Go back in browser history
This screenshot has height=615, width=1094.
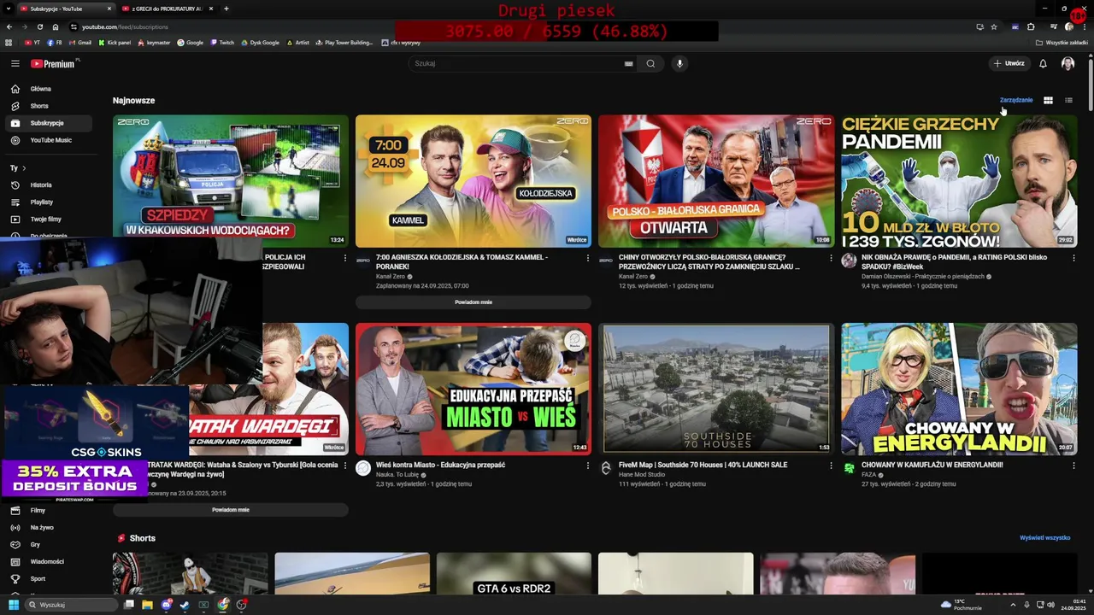(x=9, y=26)
